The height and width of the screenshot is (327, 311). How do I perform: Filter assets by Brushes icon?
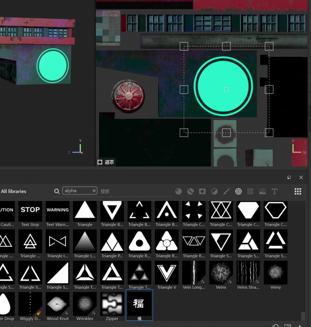[226, 191]
